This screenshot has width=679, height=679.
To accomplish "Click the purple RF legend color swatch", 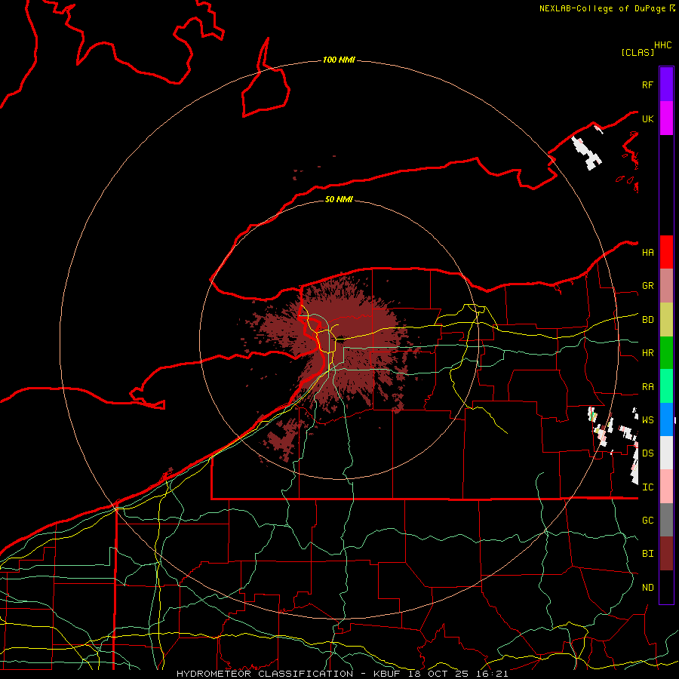I will 666,84.
